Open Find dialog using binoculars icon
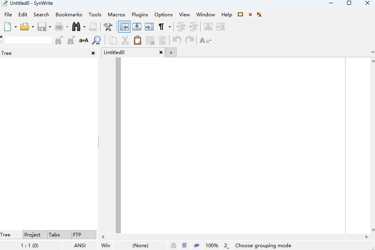Screen dimensions: 375x250 [x=75, y=27]
